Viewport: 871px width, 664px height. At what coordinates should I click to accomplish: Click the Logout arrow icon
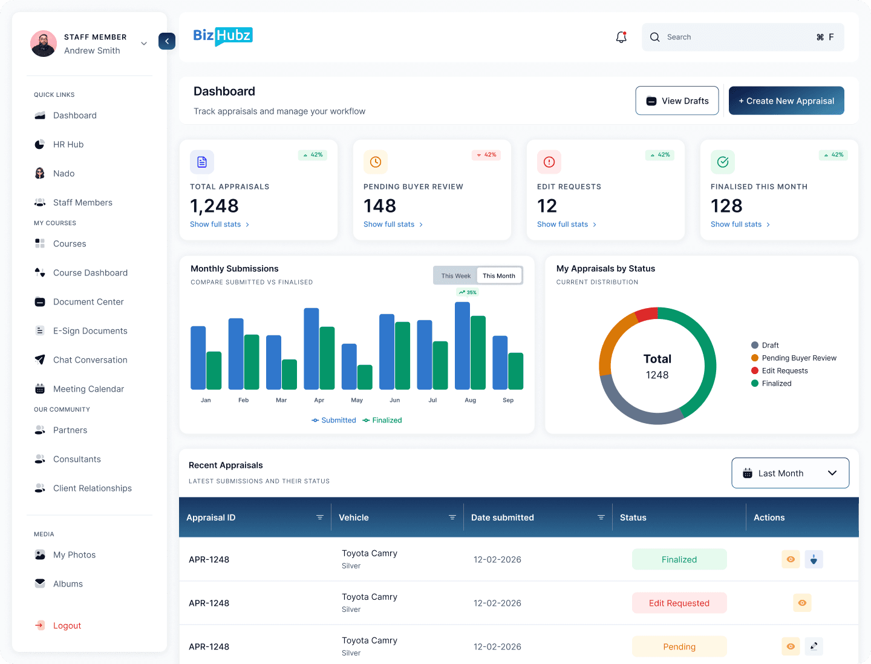click(40, 626)
